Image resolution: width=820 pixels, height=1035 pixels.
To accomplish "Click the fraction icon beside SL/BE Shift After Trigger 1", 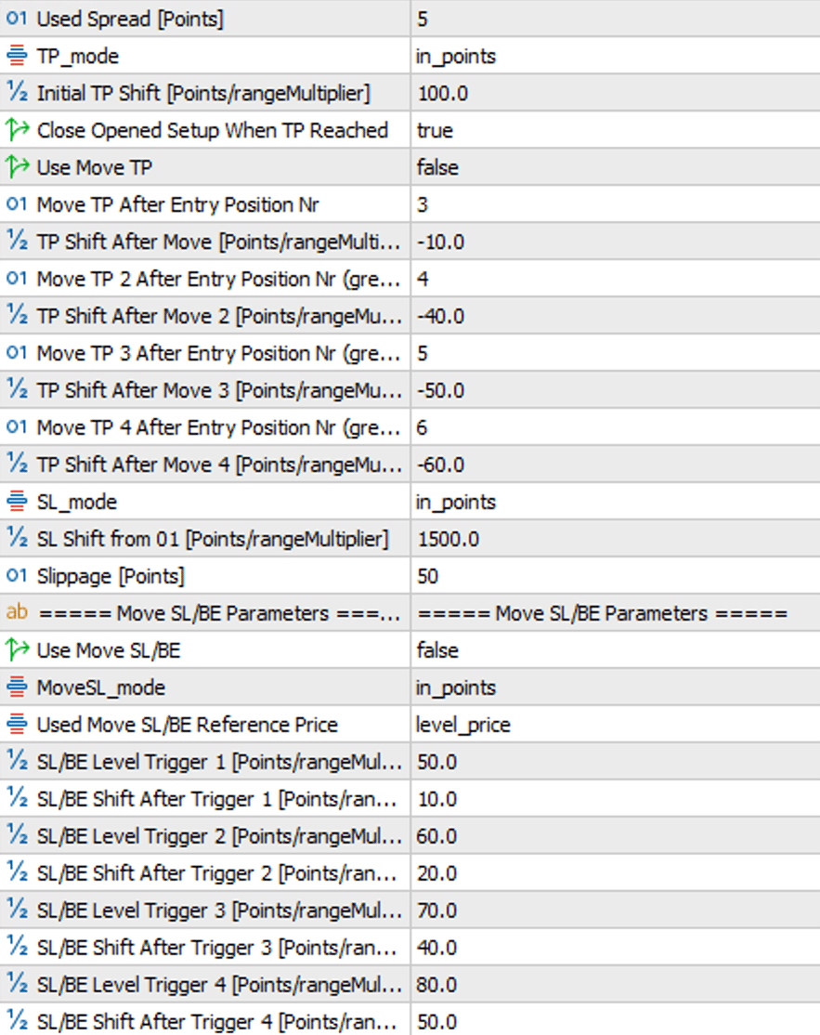I will [x=17, y=798].
